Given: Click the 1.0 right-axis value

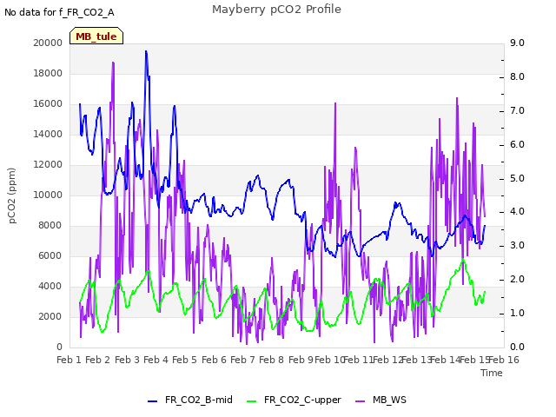Looking at the screenshot, I should [x=517, y=313].
